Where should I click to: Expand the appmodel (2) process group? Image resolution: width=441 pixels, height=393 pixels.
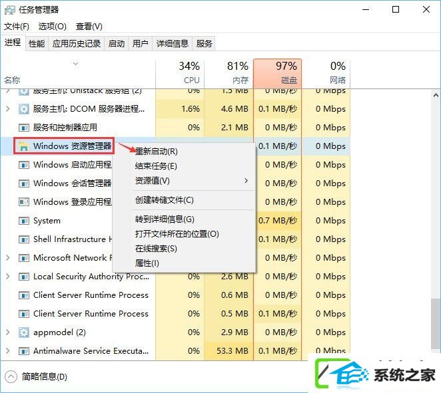click(x=8, y=332)
